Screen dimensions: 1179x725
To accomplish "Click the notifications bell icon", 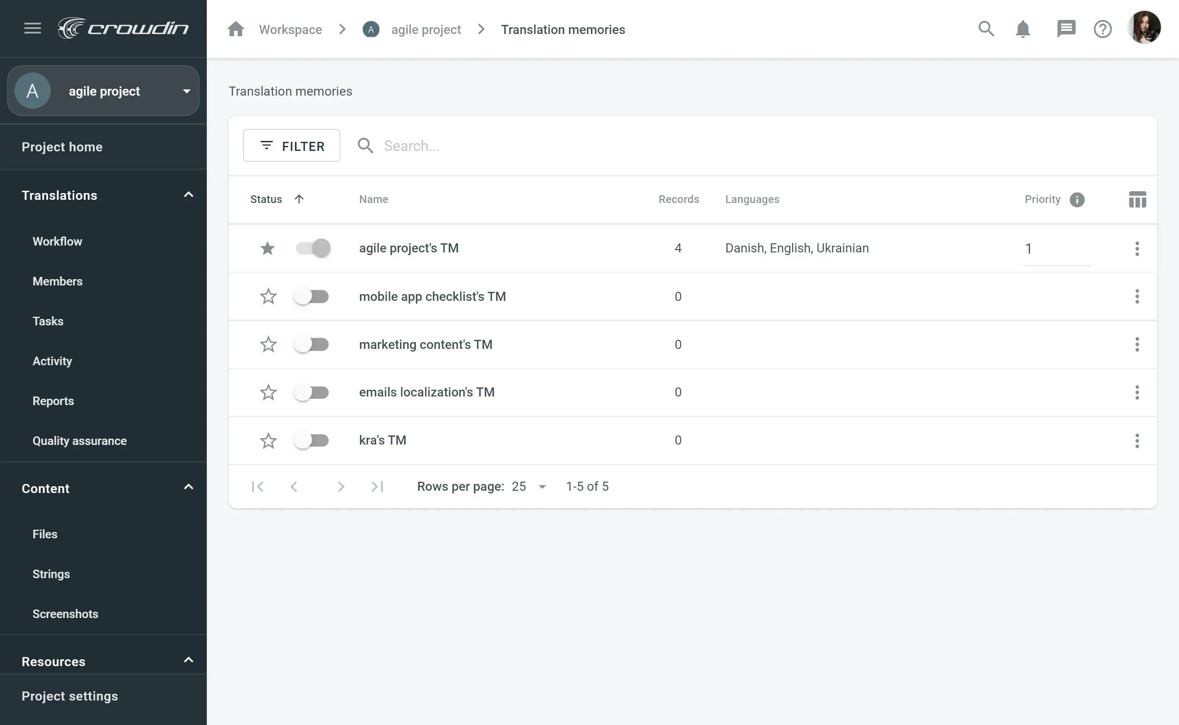I will 1023,29.
